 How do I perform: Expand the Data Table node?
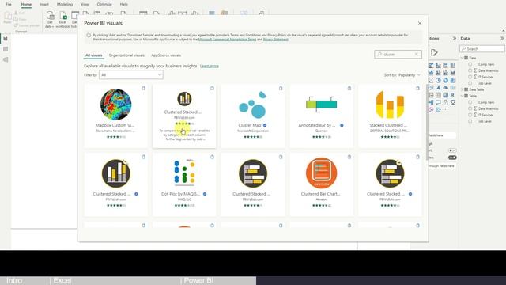(x=463, y=89)
